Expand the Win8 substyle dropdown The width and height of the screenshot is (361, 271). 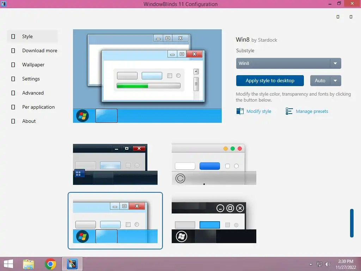coord(288,64)
